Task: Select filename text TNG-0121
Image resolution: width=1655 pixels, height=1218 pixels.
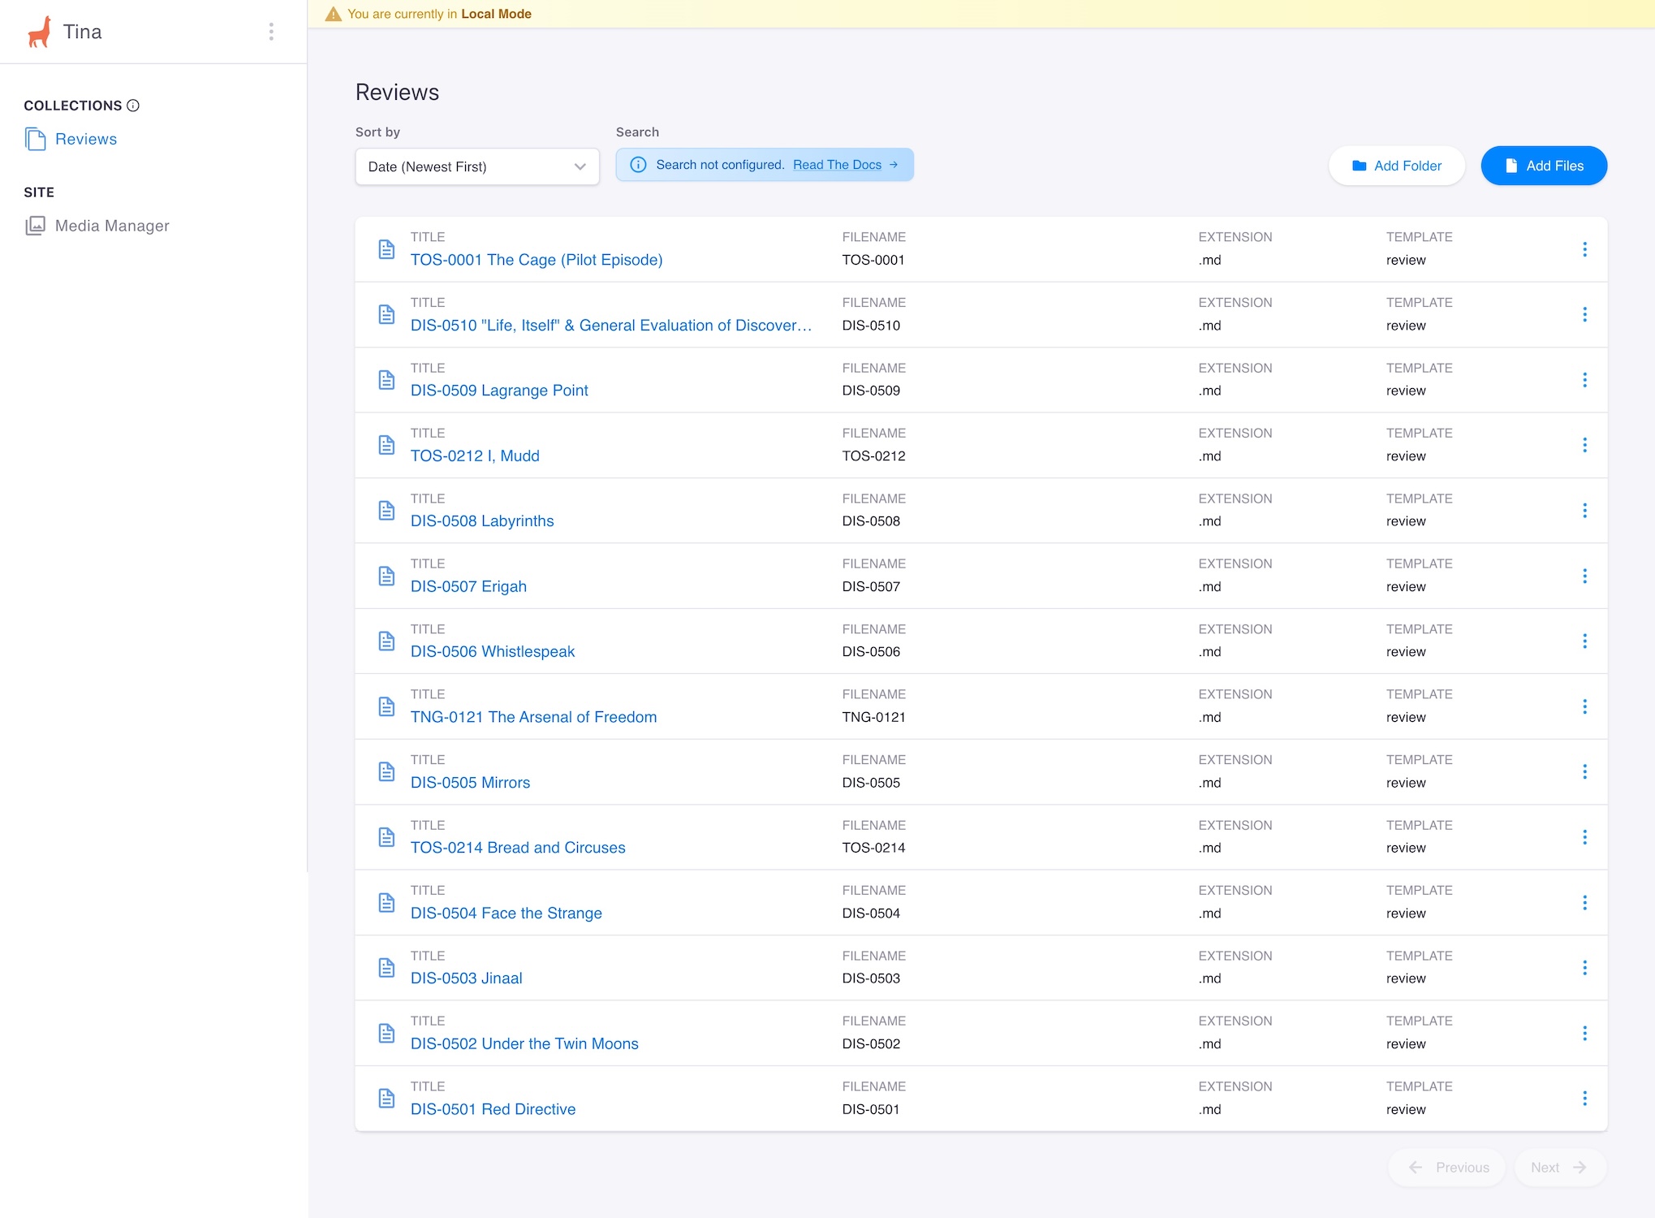Action: coord(874,718)
